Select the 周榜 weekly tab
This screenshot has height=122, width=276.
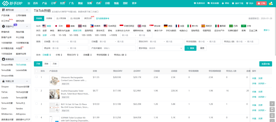tap(46, 64)
